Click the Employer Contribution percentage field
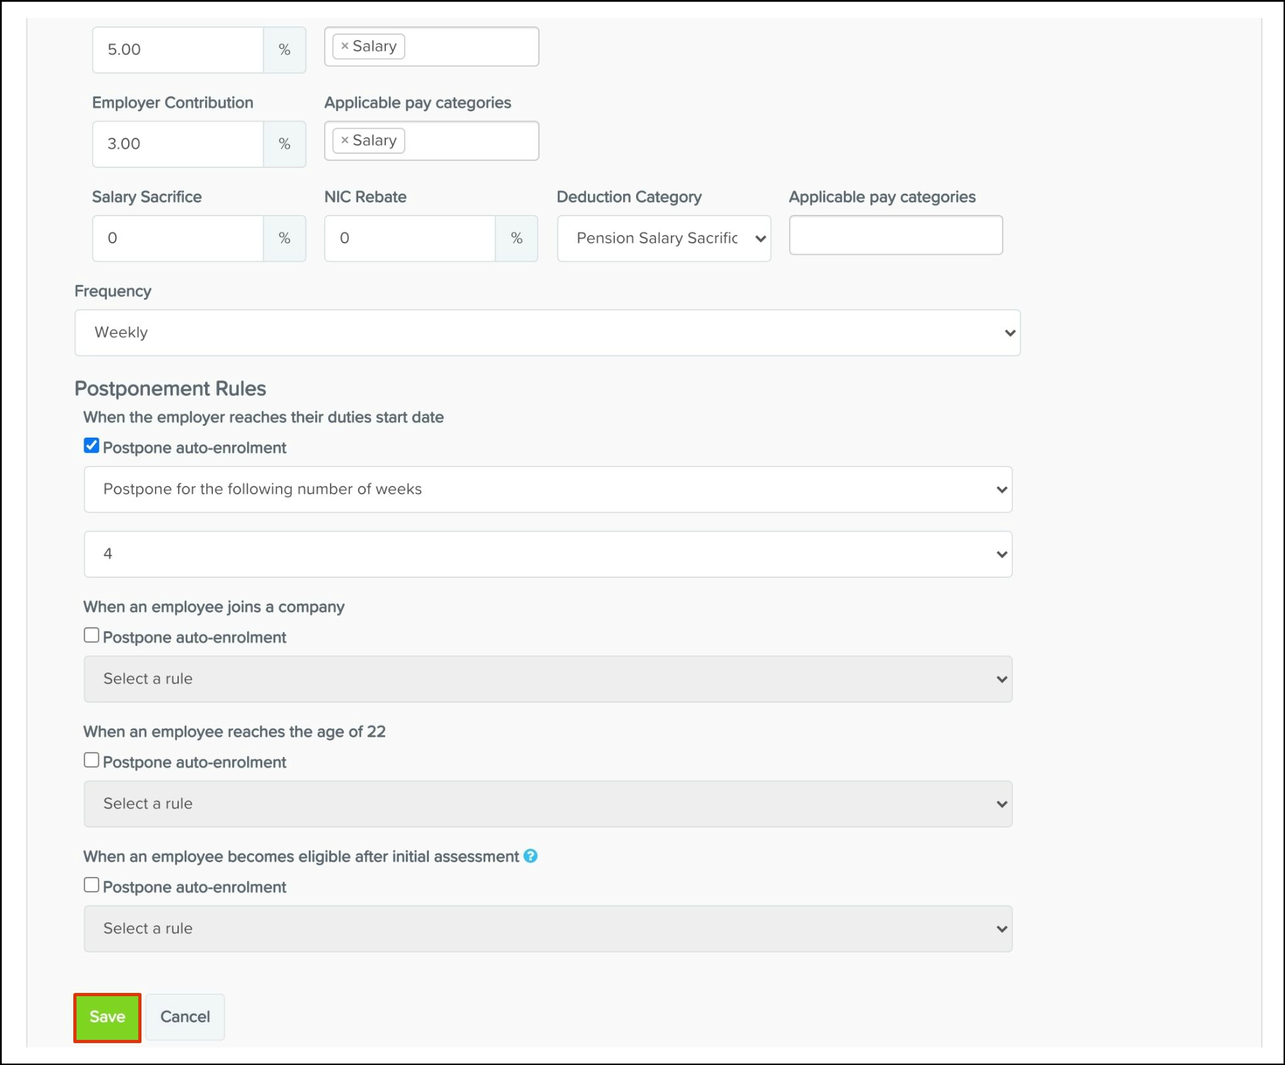1285x1065 pixels. (178, 144)
